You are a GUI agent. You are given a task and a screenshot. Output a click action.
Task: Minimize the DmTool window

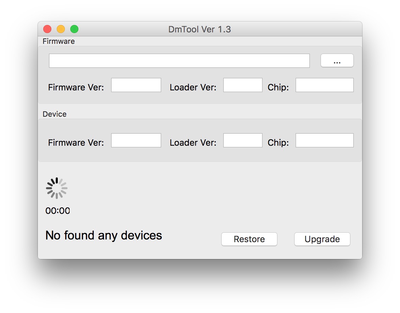(61, 29)
